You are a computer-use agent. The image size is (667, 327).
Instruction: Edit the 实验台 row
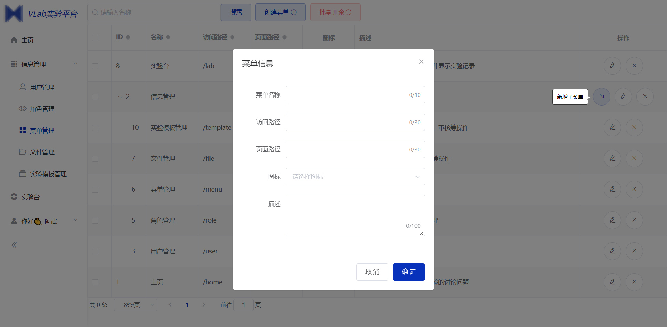click(x=612, y=66)
